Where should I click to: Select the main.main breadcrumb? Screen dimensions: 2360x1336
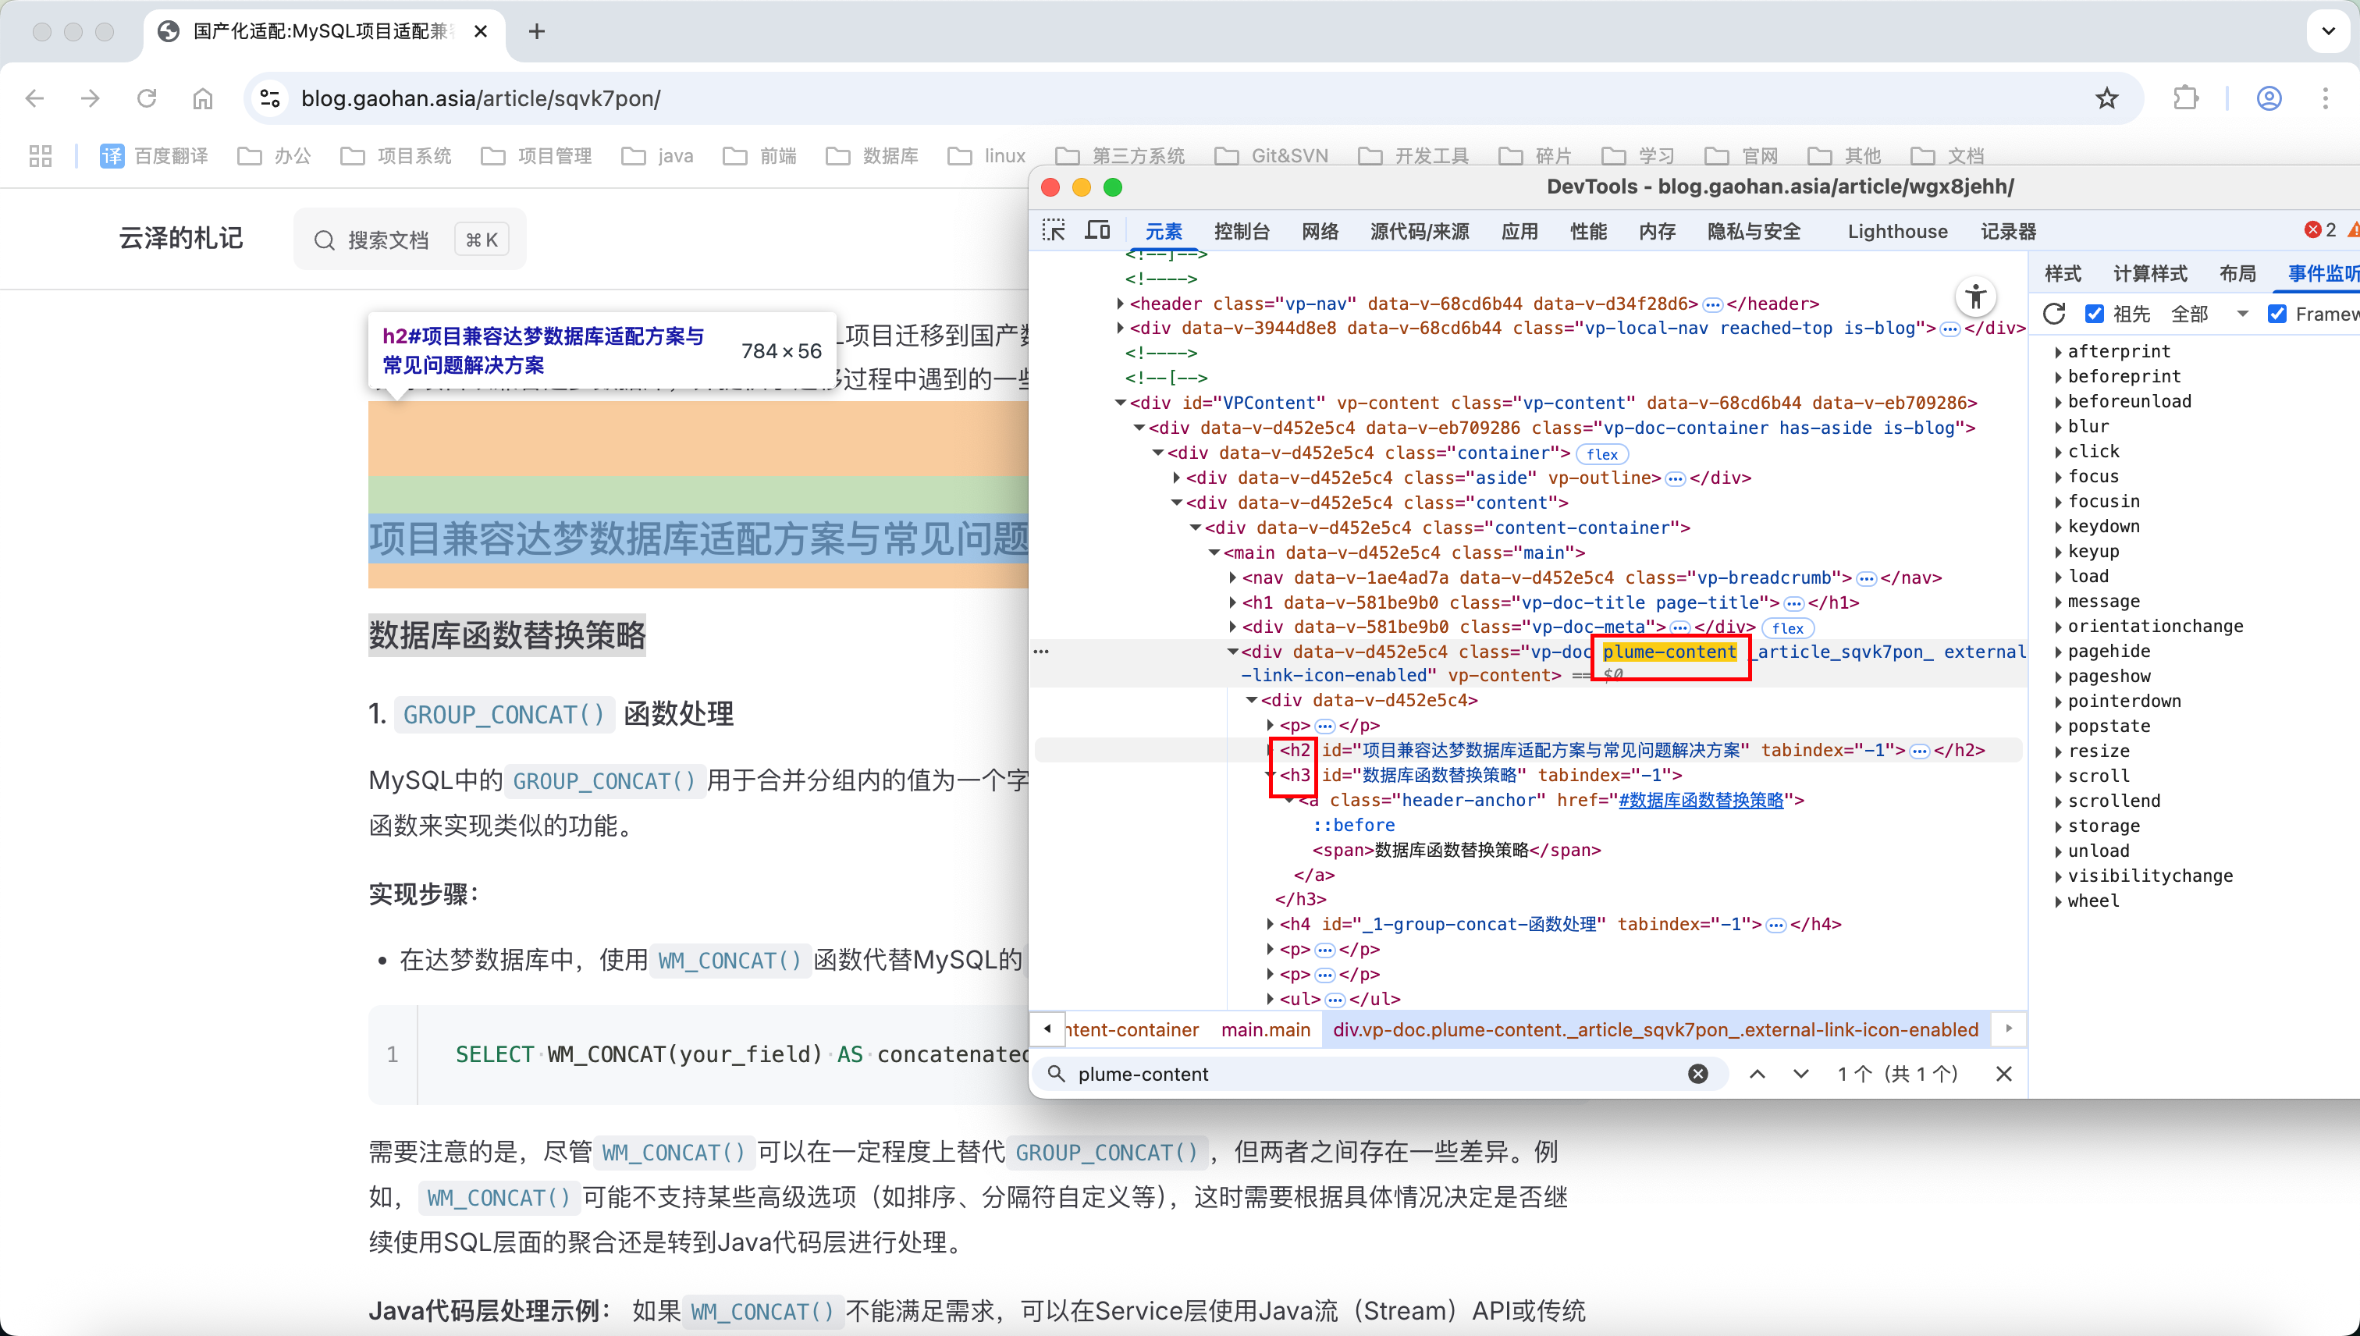[1265, 1029]
